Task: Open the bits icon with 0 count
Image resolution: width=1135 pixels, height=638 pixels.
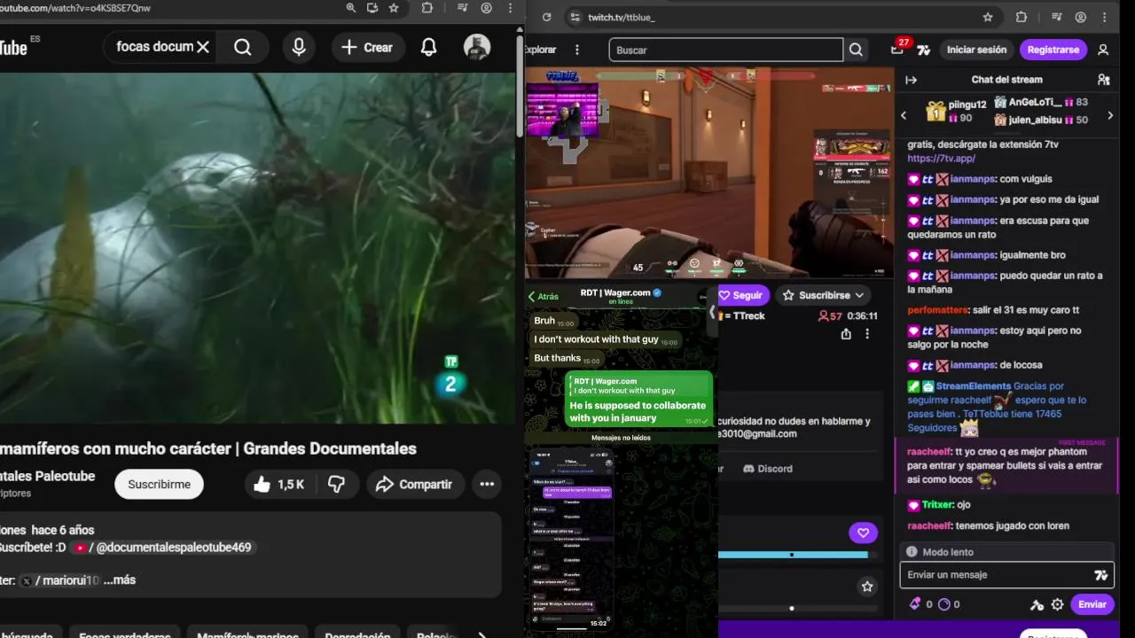Action: 915,604
